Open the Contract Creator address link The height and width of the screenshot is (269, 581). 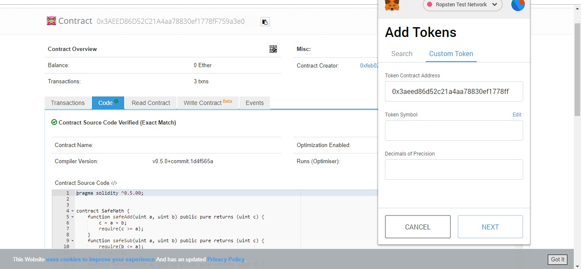tap(369, 66)
